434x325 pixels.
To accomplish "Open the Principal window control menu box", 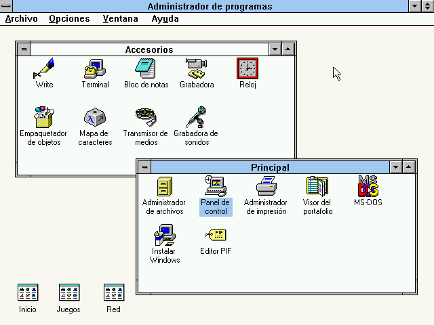I will pyautogui.click(x=144, y=167).
